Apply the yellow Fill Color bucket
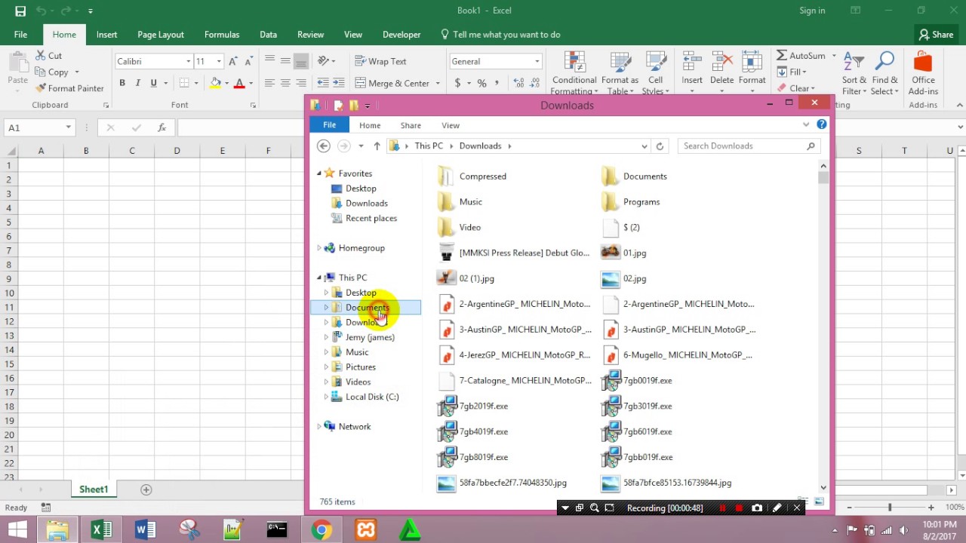The height and width of the screenshot is (543, 966). point(216,83)
